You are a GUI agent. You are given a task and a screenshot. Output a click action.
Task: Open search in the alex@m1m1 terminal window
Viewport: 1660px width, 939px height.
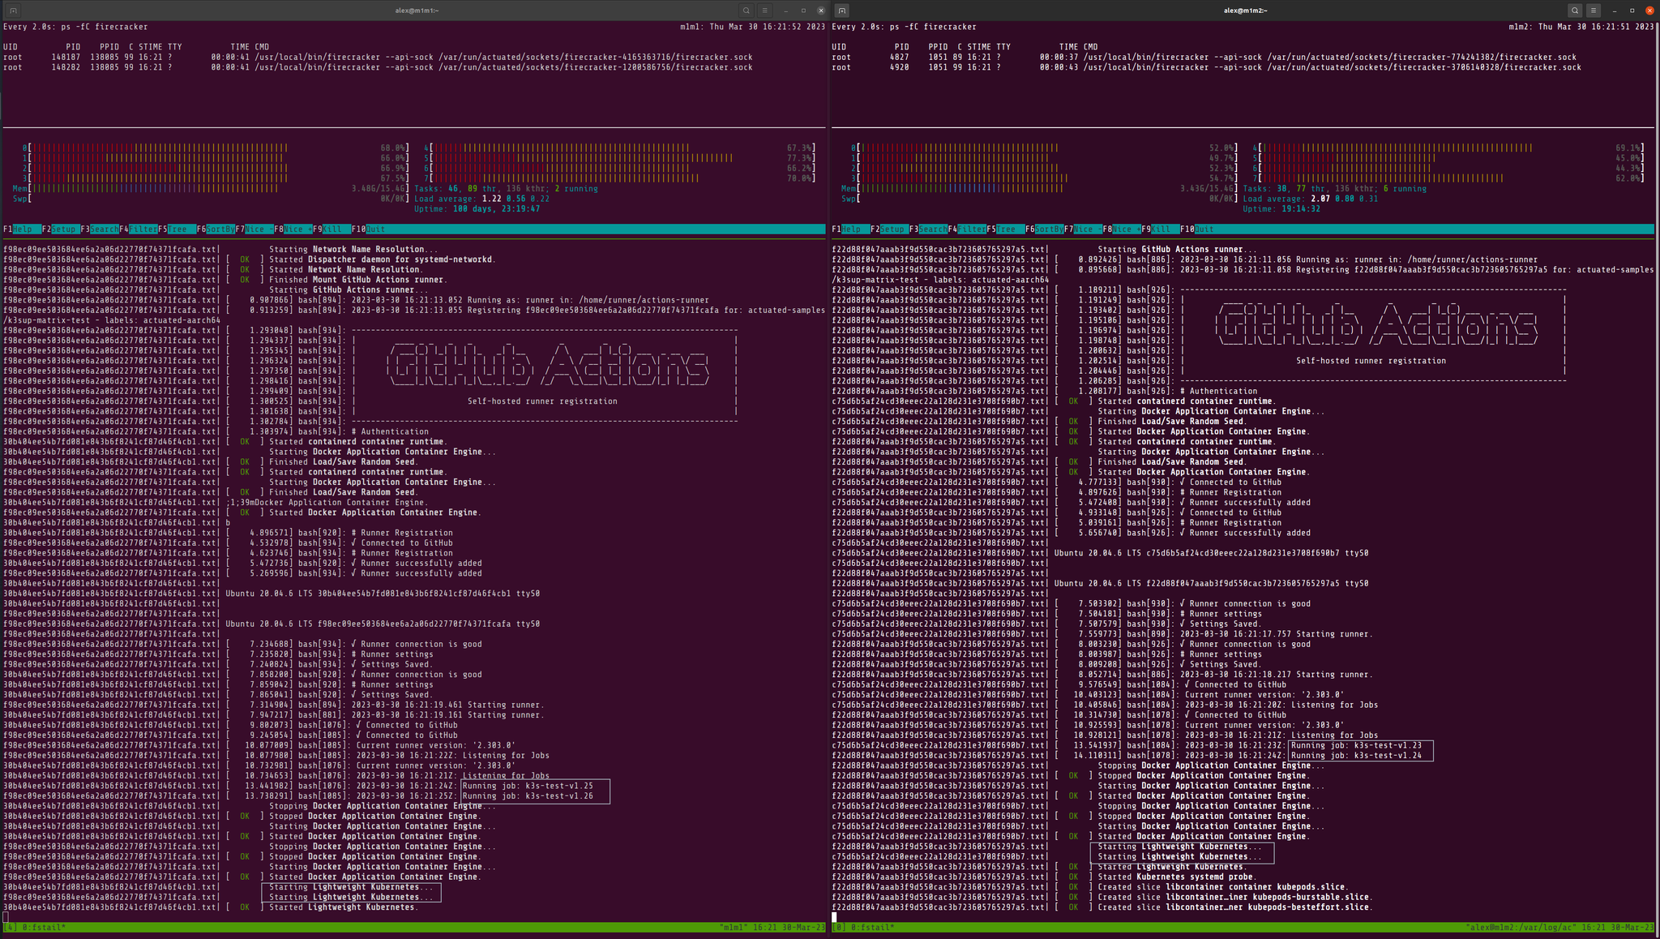coord(746,11)
